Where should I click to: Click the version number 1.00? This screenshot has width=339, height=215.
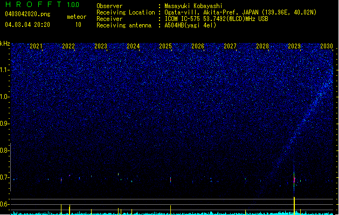pos(73,4)
